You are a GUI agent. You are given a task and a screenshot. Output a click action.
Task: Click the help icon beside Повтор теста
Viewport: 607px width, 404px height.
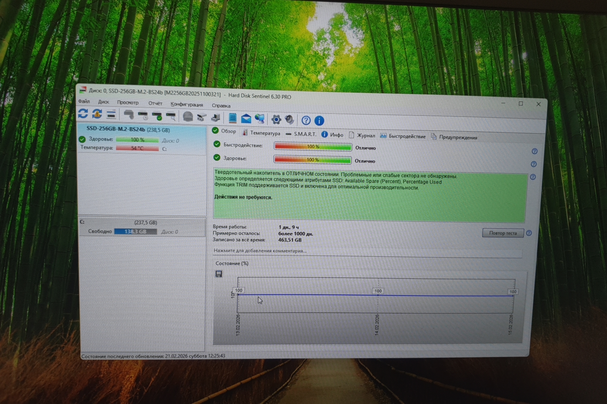coord(529,233)
